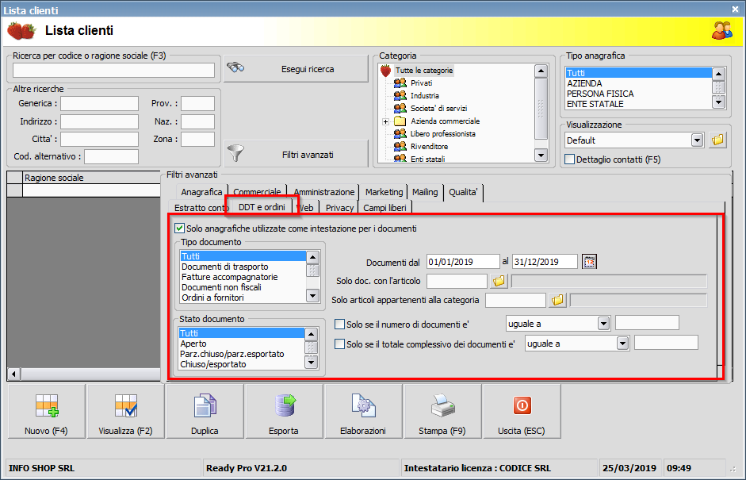Screen dimensions: 746x480
Task: Select 'Azienda commerciale' folder item
Action: tap(445, 121)
